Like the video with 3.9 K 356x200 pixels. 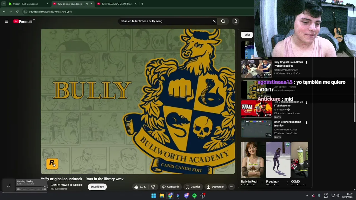(140, 187)
